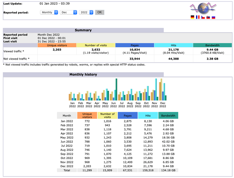The height and width of the screenshot is (178, 234).
Task: Click the 134.18 GB total bandwidth
Action: [168, 170]
